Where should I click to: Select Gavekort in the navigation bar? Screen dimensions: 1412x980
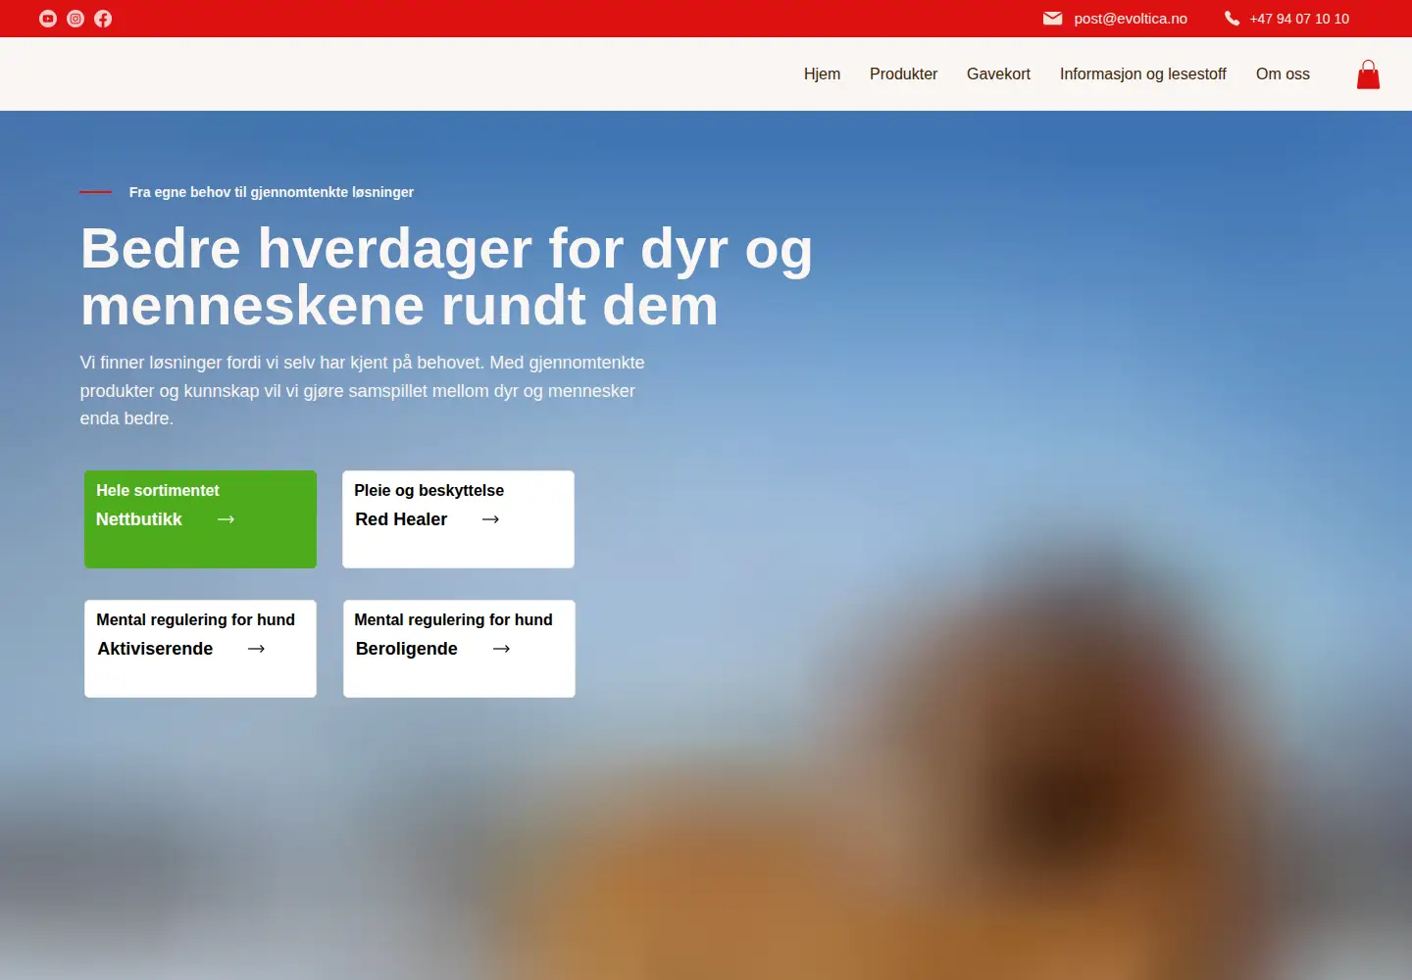998,74
